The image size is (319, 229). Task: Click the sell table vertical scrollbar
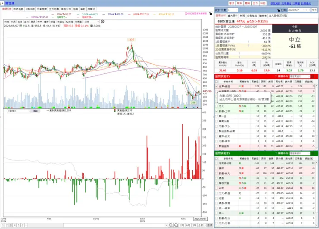(x=316, y=193)
